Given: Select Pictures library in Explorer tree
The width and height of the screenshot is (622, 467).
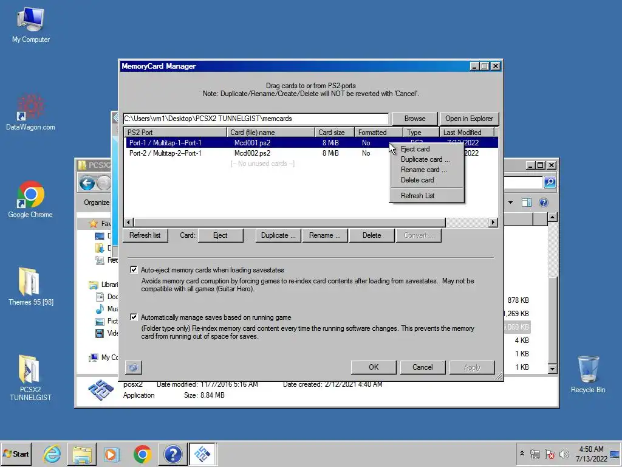Looking at the screenshot, I should pyautogui.click(x=107, y=321).
